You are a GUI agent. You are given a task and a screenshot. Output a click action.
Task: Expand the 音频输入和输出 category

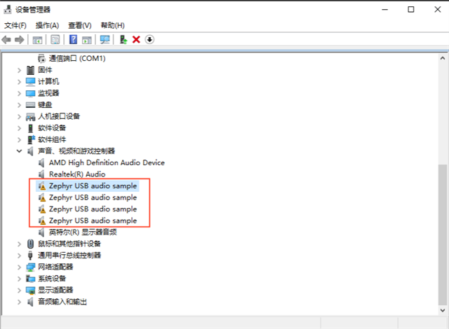click(x=19, y=302)
